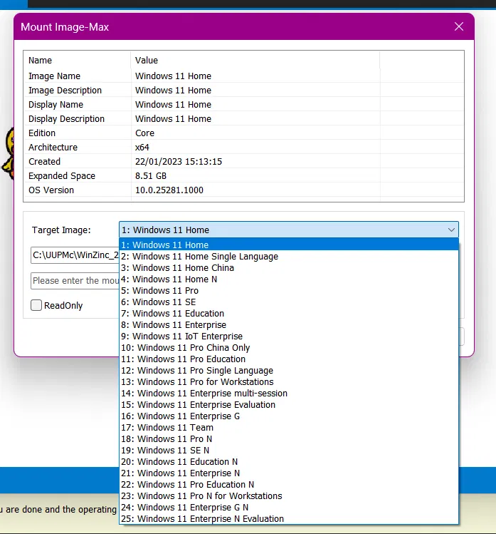This screenshot has width=496, height=534.
Task: Select Windows 11 SE option
Action: click(289, 302)
